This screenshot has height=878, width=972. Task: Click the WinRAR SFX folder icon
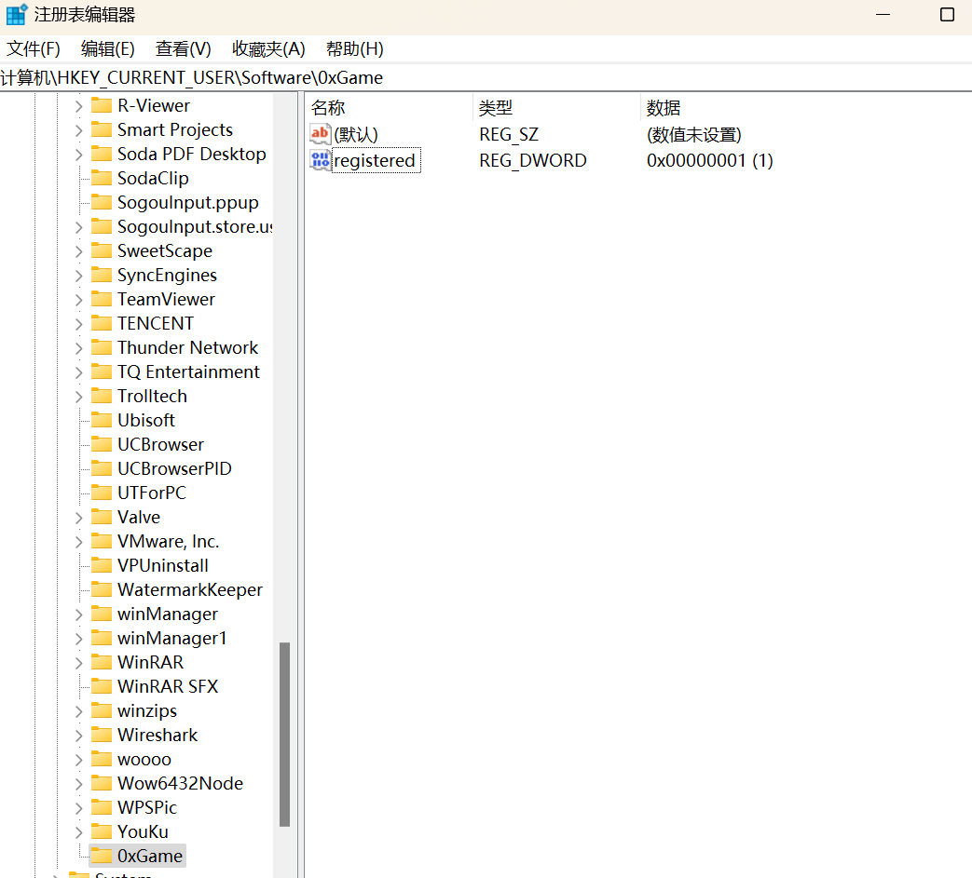tap(102, 686)
